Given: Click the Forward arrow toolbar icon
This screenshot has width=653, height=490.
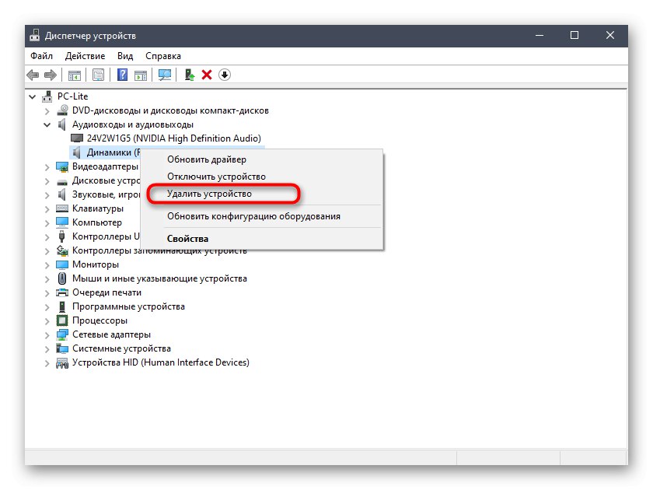Looking at the screenshot, I should tap(51, 75).
